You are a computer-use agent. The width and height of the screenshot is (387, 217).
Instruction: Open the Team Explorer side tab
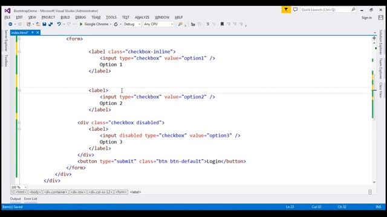[381, 69]
